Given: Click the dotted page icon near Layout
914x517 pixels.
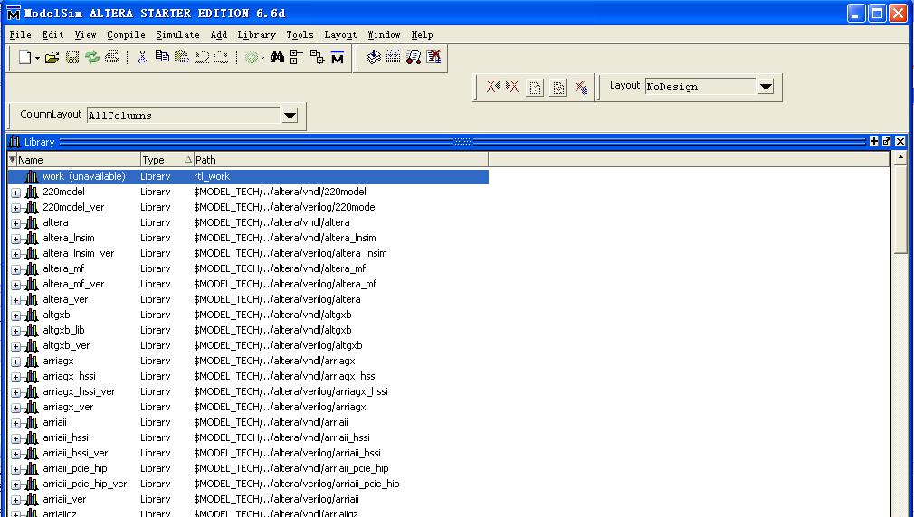Looking at the screenshot, I should [x=535, y=88].
